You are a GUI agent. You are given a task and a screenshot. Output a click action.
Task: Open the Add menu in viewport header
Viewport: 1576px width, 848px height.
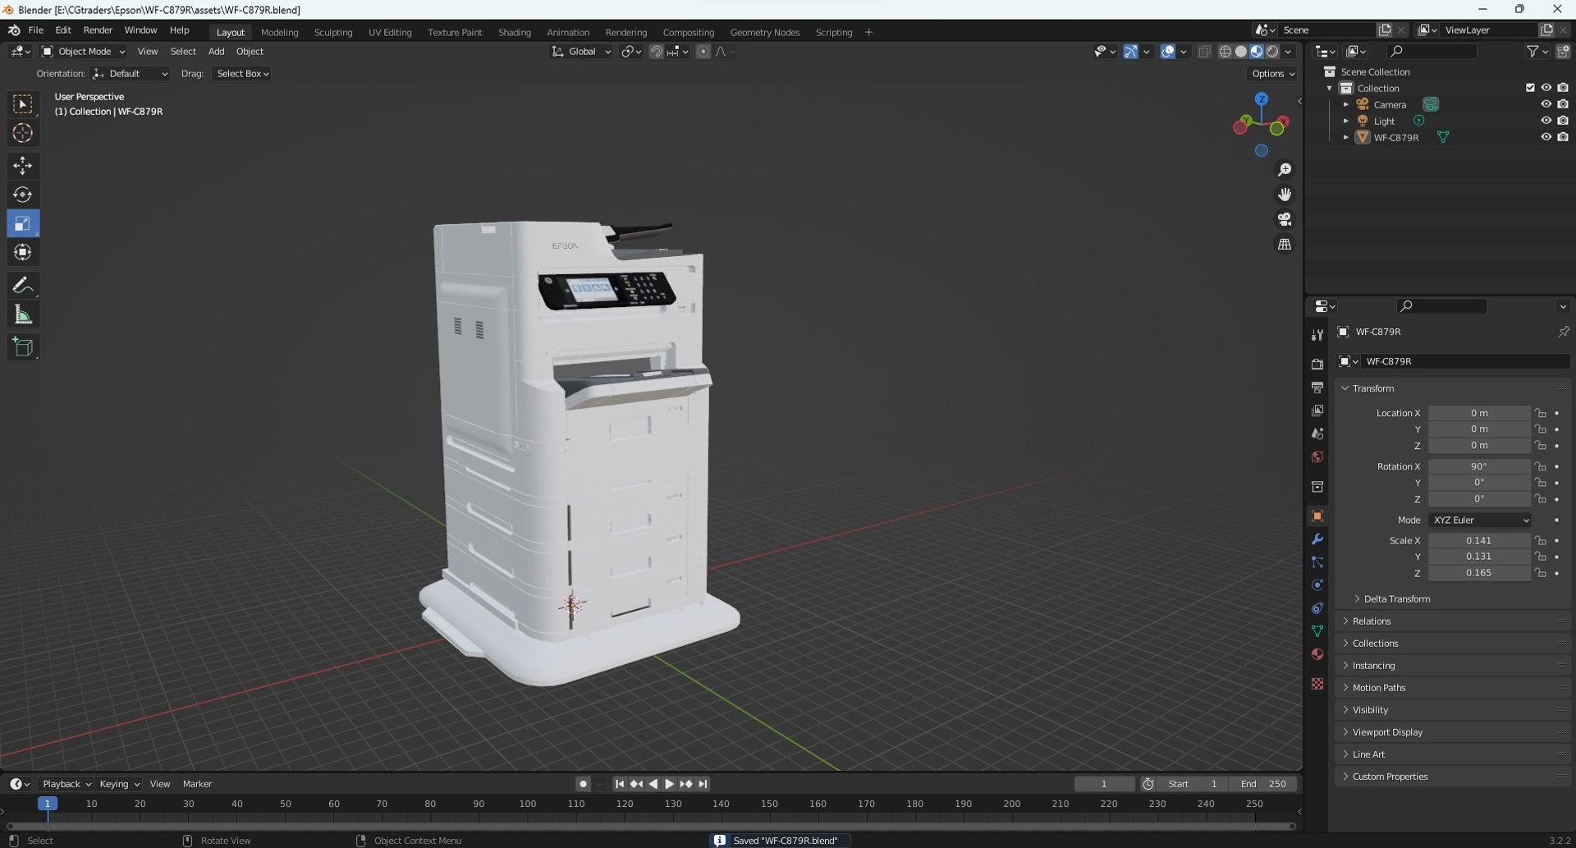click(x=216, y=52)
